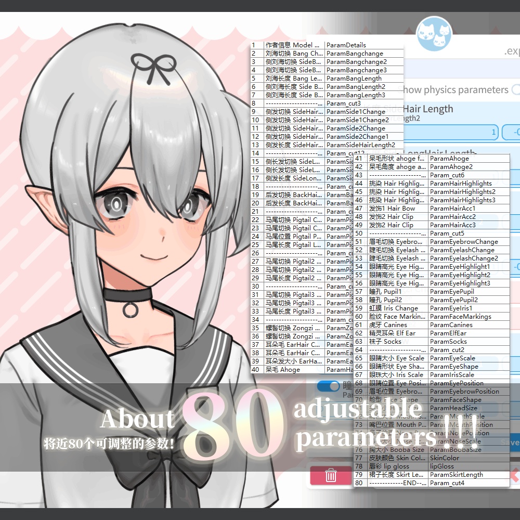Click the Param_cut4 cell in row 80
The image size is (520, 520).
pyautogui.click(x=469, y=483)
